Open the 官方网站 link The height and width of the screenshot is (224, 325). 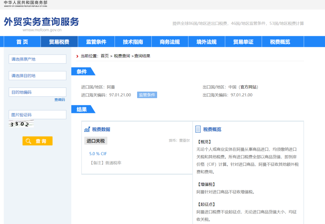[248, 87]
